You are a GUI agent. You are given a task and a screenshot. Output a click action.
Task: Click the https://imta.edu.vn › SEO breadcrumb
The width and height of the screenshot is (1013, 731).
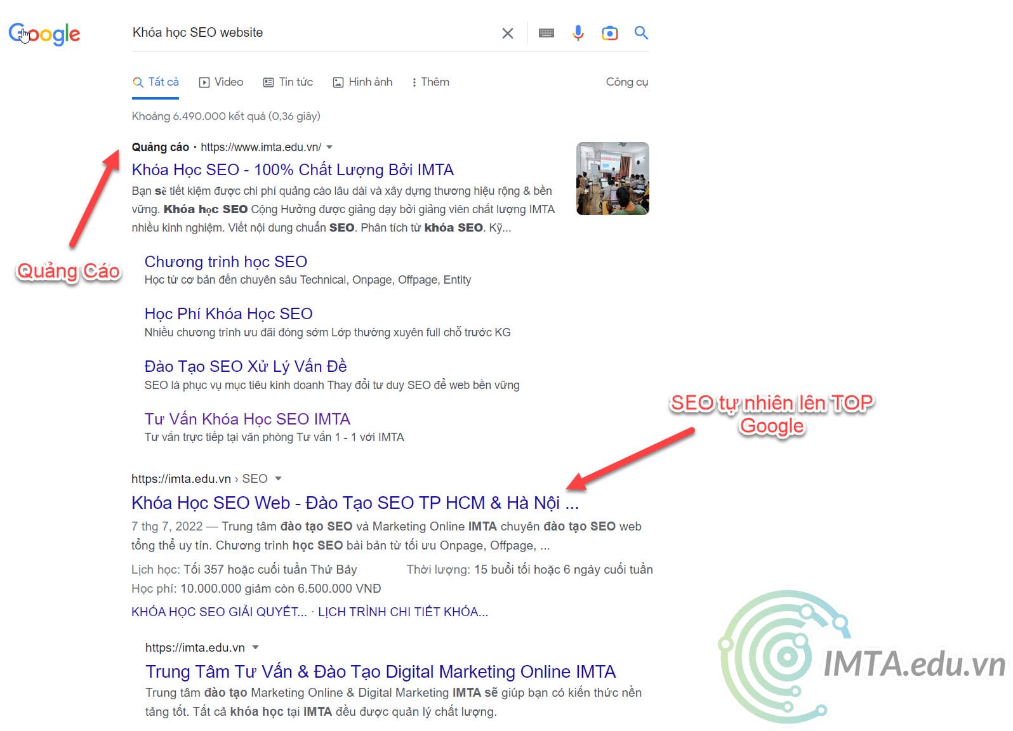tap(199, 478)
